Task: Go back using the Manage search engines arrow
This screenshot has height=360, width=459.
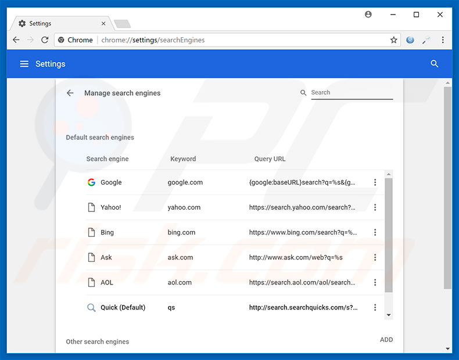Action: 70,93
